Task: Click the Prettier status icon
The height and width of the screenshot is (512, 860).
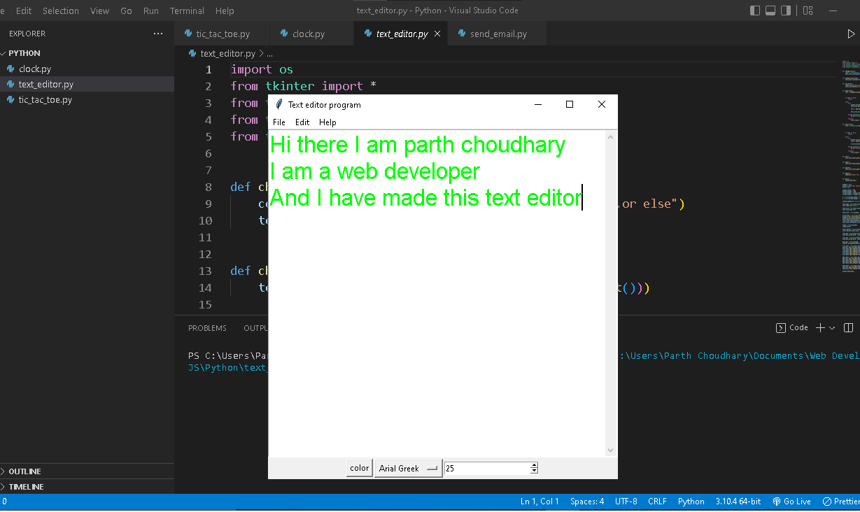Action: (827, 502)
